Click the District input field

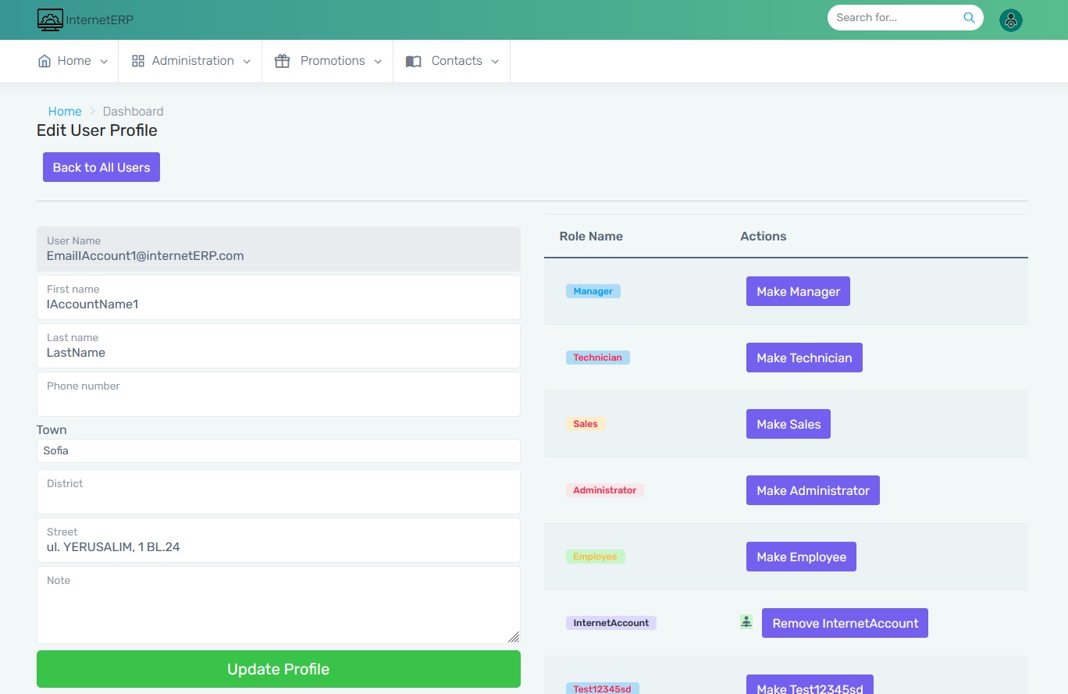pos(279,492)
